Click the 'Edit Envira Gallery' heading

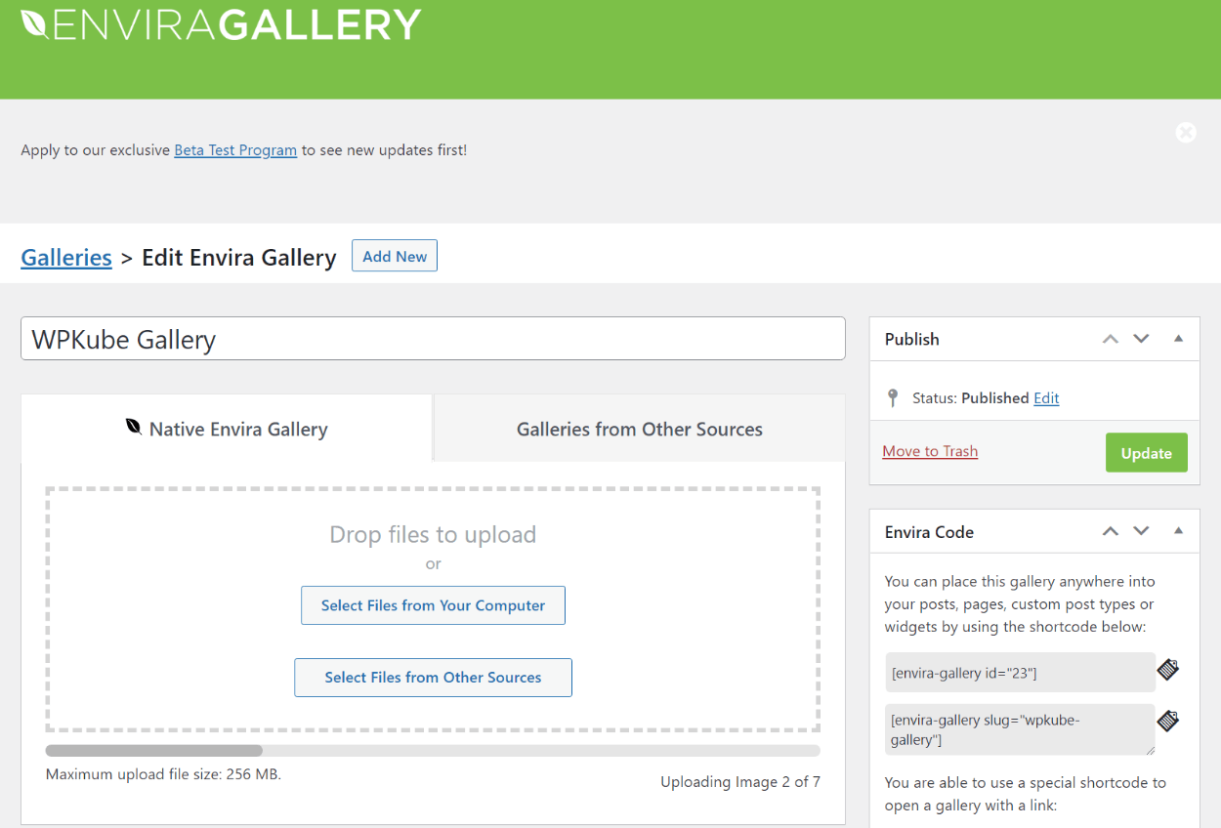[239, 257]
